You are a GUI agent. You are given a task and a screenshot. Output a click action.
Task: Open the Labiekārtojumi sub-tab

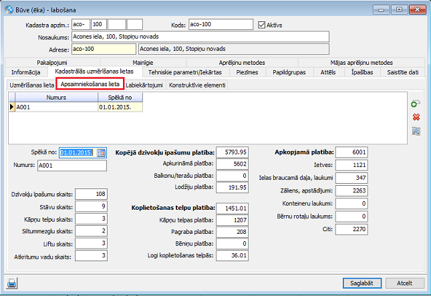click(144, 86)
